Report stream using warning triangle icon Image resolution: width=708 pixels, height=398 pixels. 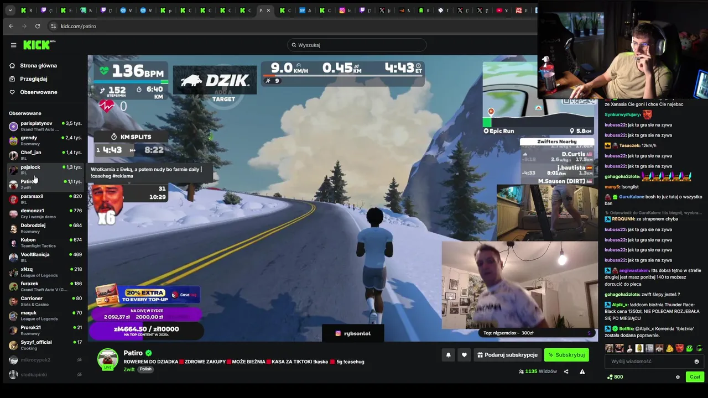click(x=582, y=371)
